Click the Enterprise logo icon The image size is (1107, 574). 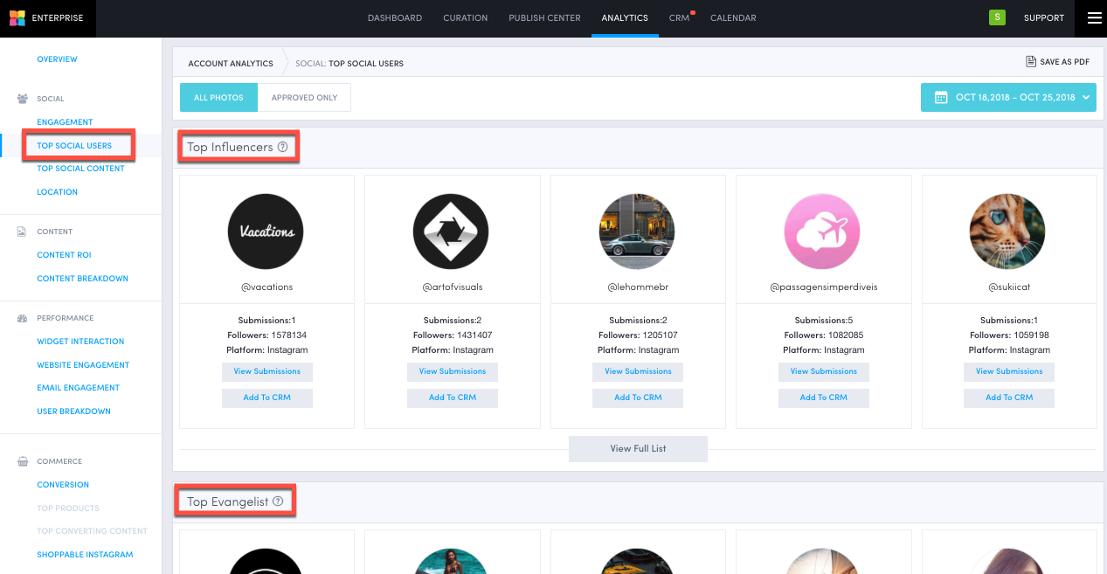(17, 18)
